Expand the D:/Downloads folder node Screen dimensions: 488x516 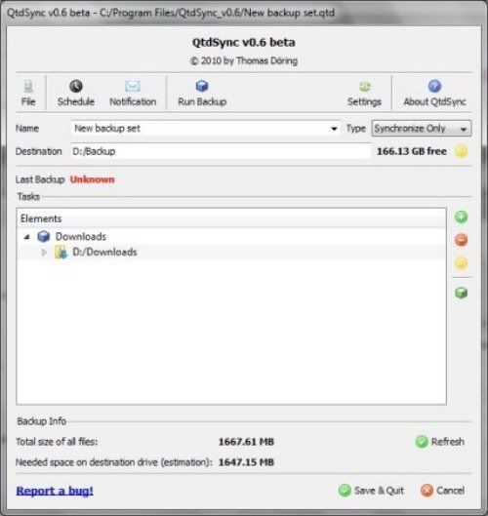(x=44, y=252)
